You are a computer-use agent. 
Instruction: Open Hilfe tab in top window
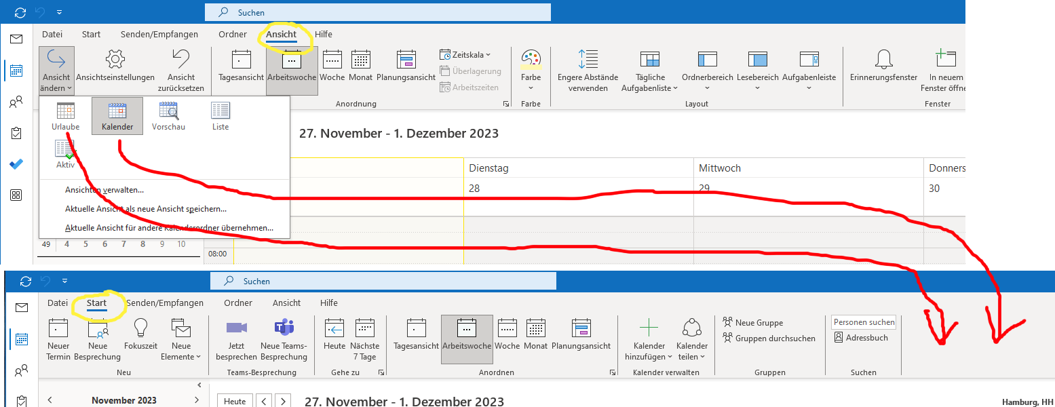pos(324,35)
